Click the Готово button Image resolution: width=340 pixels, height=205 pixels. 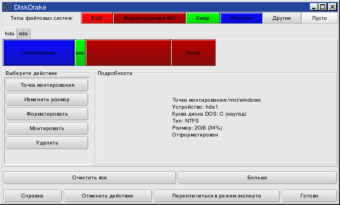tap(309, 196)
